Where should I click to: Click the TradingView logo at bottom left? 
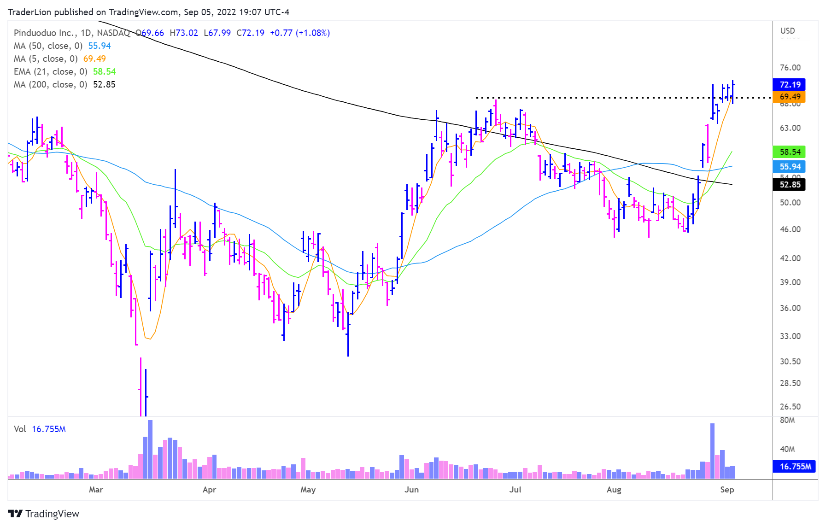[x=44, y=514]
